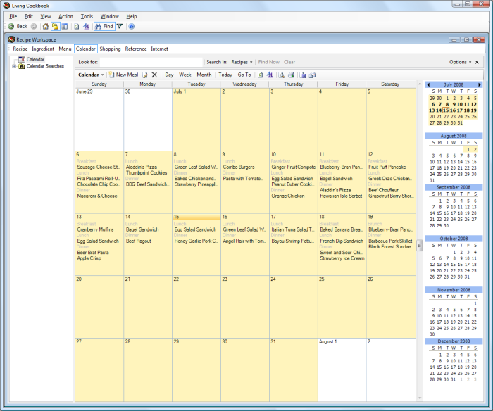Click the vertical scrollbar thumb

[420, 246]
